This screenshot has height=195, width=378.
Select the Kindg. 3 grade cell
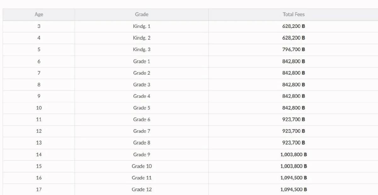pos(141,50)
